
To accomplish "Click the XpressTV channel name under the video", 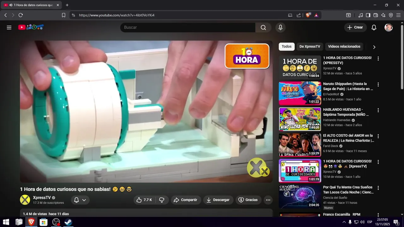I will (x=42, y=198).
